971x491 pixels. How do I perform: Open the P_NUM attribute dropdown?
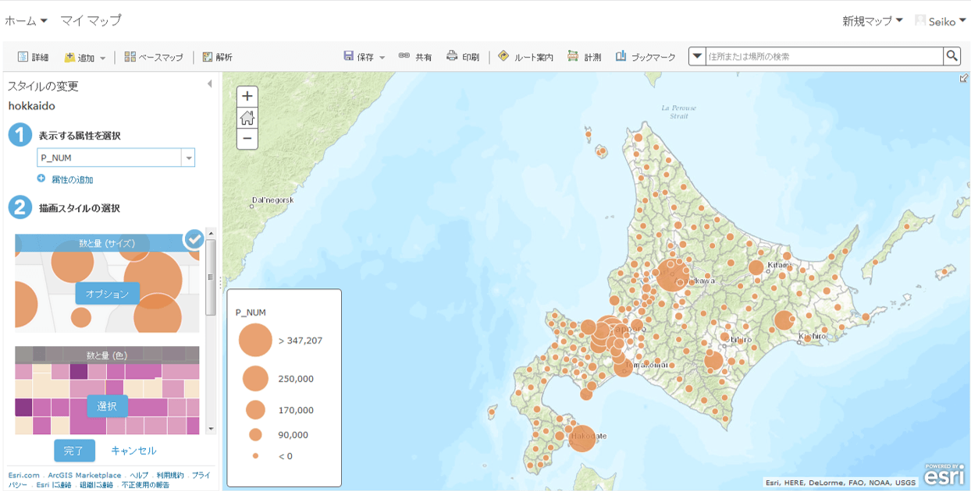(x=188, y=158)
